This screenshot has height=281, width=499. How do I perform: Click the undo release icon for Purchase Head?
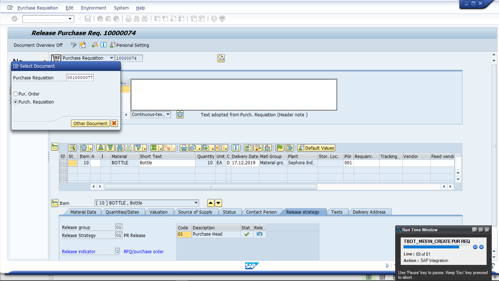tap(259, 234)
